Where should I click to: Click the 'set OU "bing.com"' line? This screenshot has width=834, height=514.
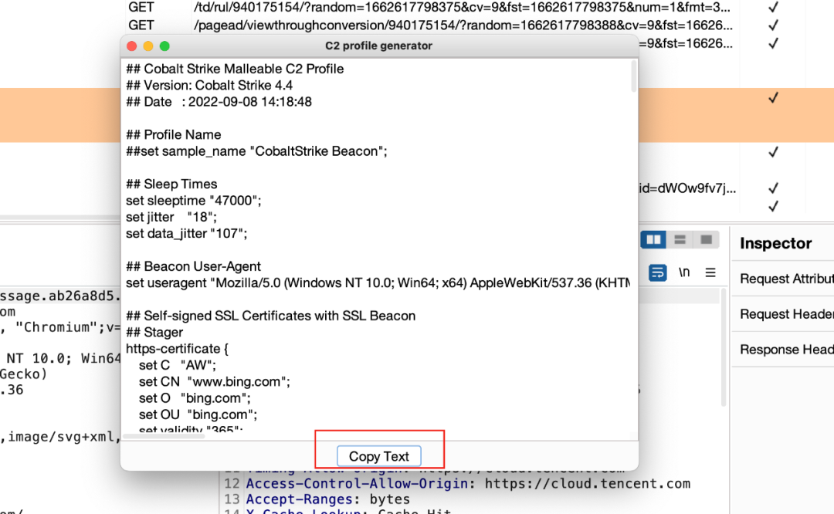198,414
